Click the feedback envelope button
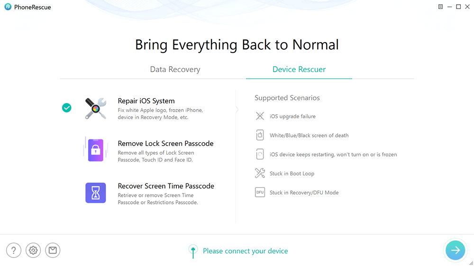 tap(53, 250)
